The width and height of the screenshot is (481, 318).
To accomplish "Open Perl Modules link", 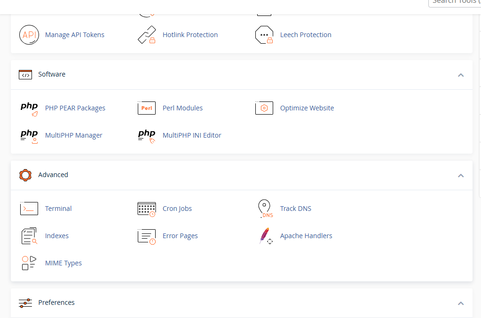I will click(182, 108).
